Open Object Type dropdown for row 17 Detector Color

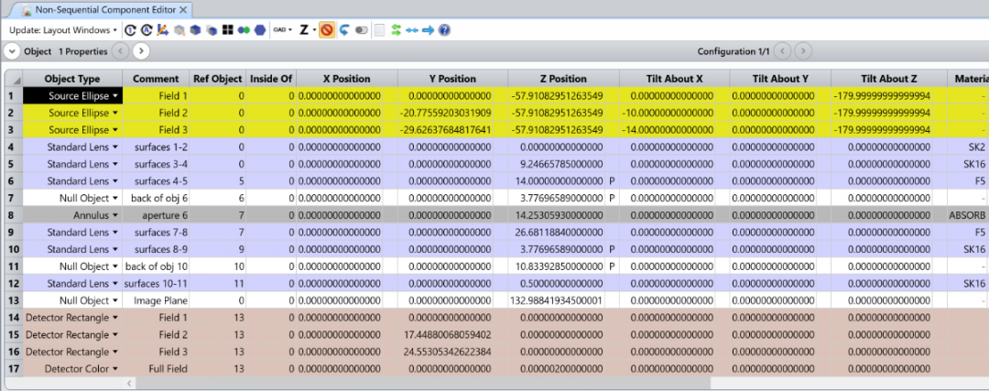115,368
